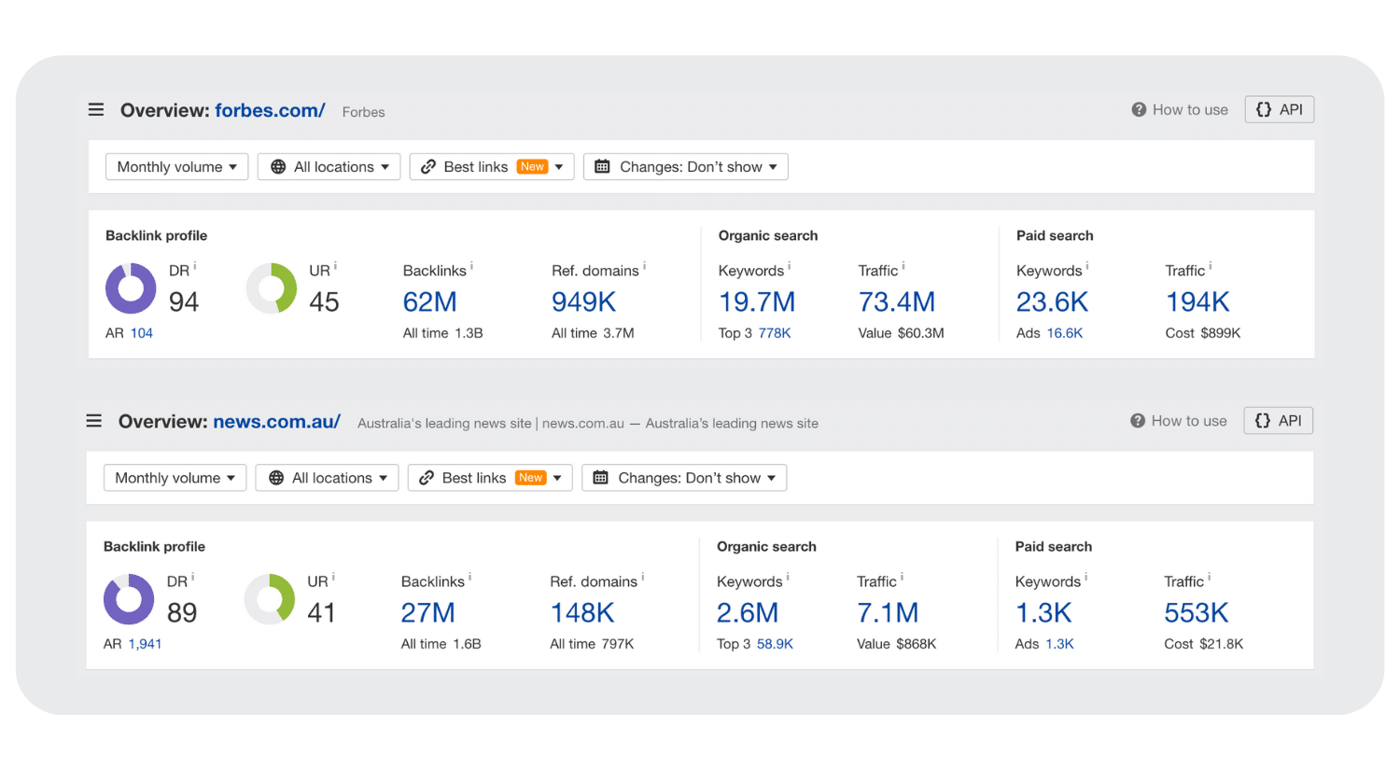The image size is (1400, 770).
Task: Open the forbes.com/ link in the overview title
Action: coord(270,110)
